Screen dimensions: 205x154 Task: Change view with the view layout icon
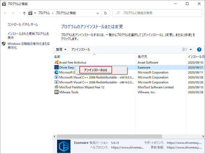click(185, 50)
